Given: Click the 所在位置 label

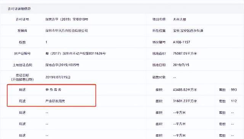Looking at the screenshot, I should coord(159,30).
